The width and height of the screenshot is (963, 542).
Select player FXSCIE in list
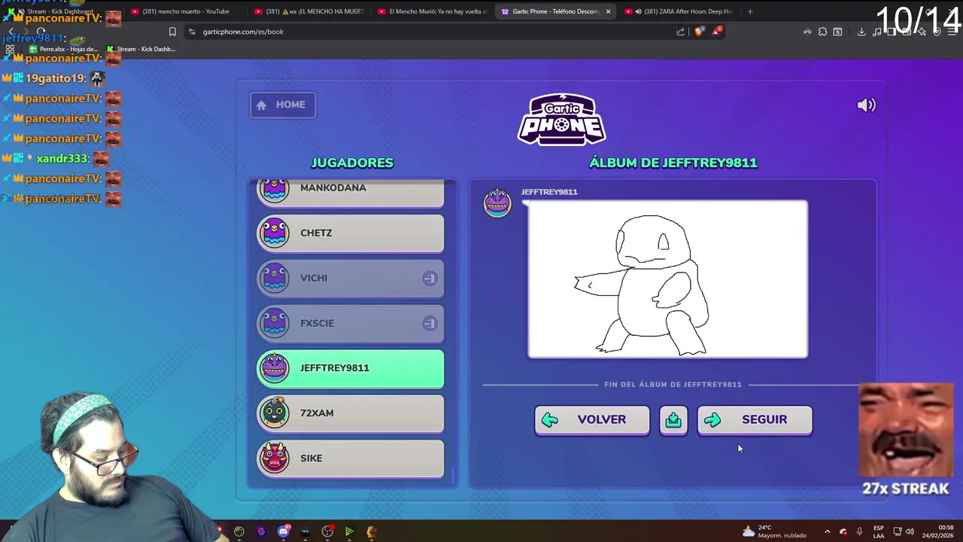pyautogui.click(x=351, y=324)
